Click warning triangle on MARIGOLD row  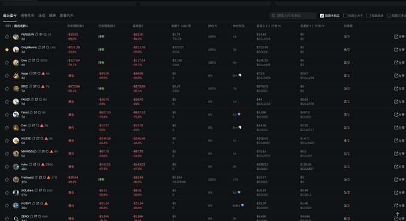pos(51,151)
